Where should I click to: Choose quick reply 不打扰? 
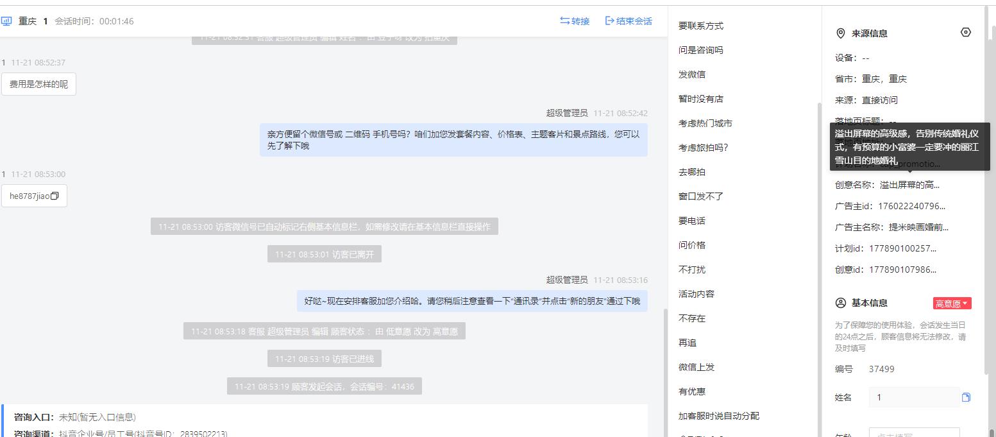click(692, 270)
